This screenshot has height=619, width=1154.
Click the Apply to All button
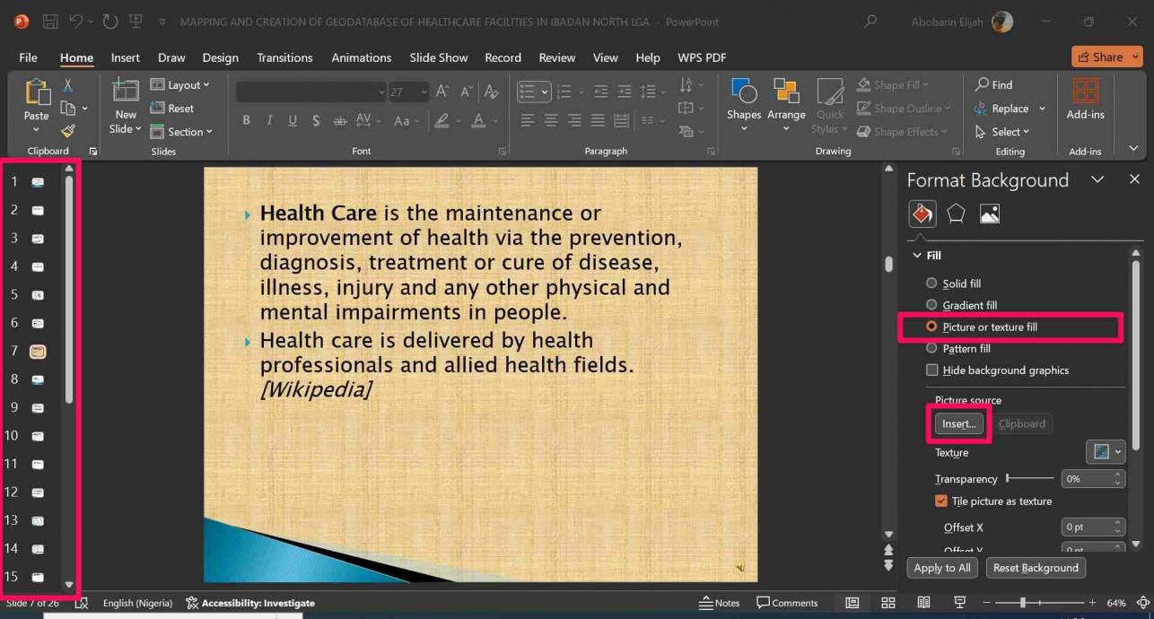[x=941, y=568]
